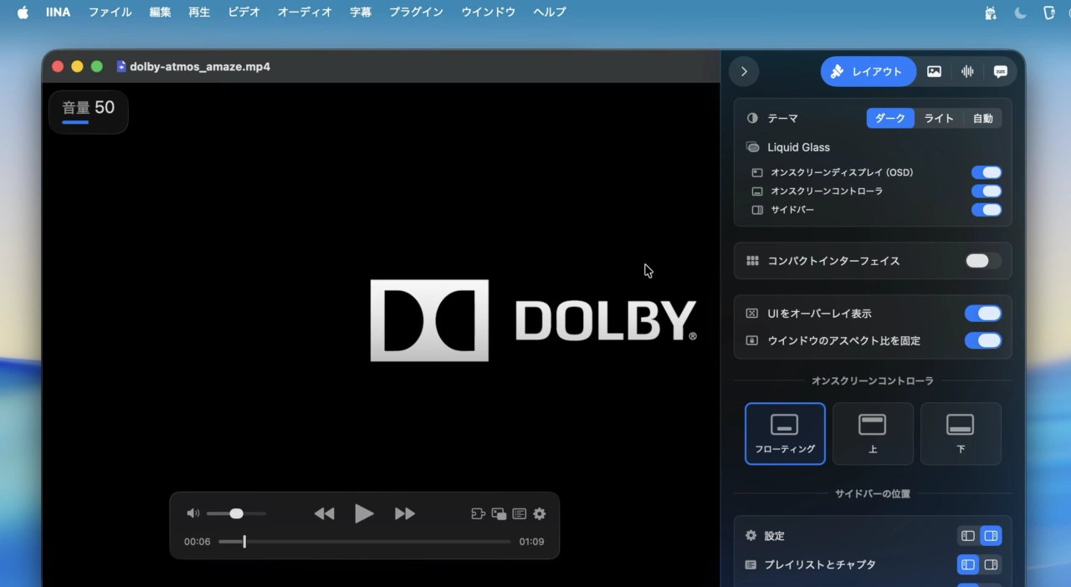The image size is (1071, 587).
Task: Switch to the レイアウト tab
Action: click(869, 72)
